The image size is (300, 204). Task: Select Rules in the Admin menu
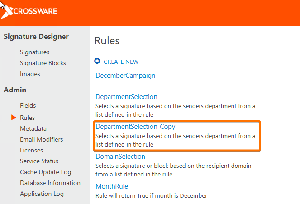coord(27,118)
